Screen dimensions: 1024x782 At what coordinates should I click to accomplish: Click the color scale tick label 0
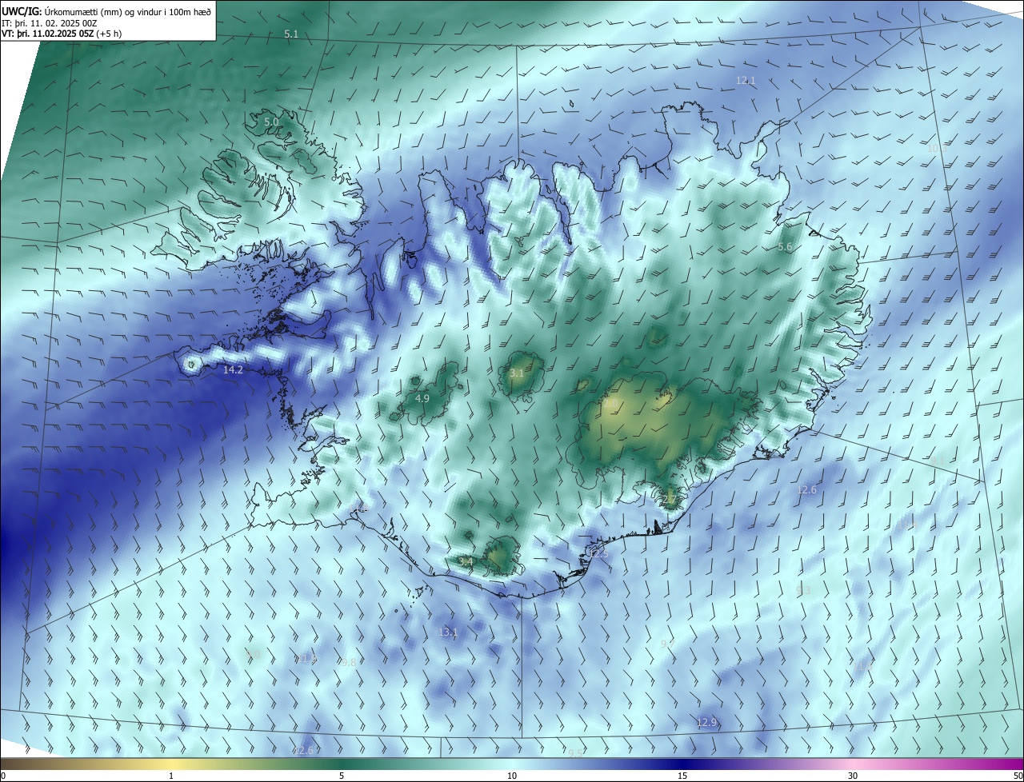pyautogui.click(x=3, y=776)
